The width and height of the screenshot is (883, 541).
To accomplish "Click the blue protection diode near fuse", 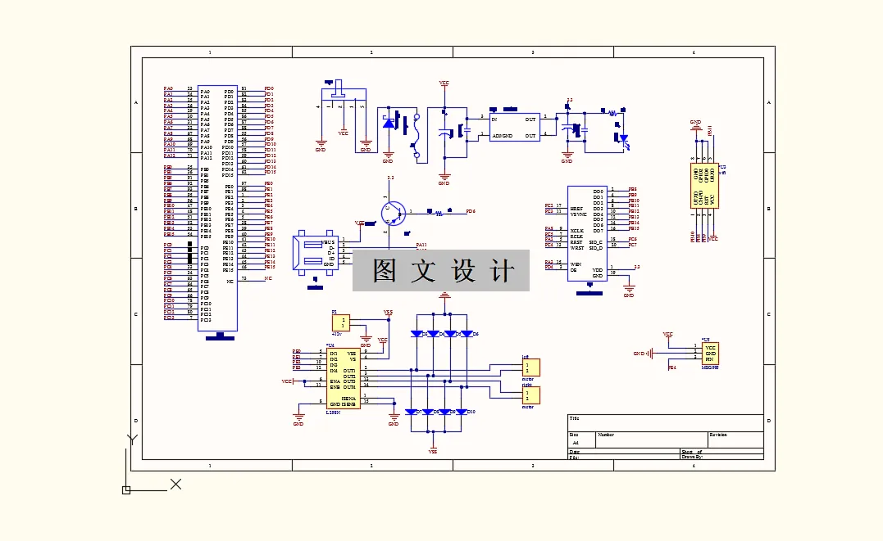I will pos(388,124).
